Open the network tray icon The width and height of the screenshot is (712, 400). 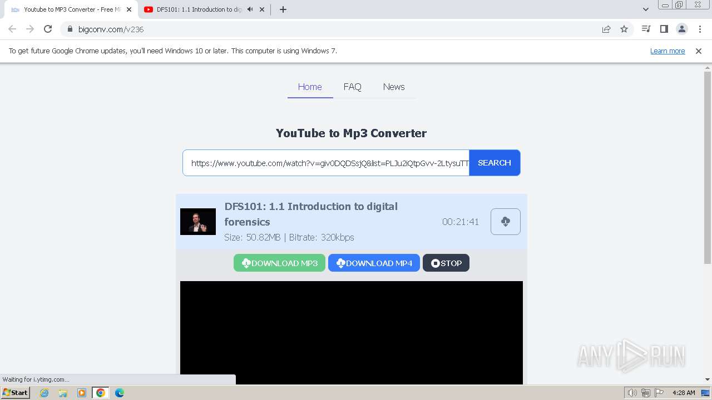(646, 393)
